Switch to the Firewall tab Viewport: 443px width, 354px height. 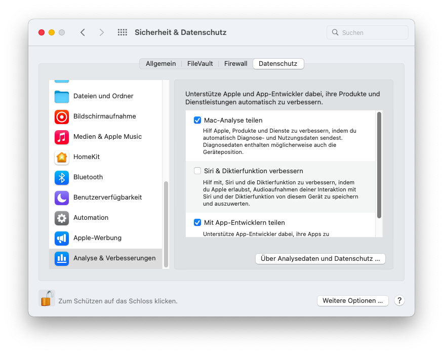tap(235, 64)
